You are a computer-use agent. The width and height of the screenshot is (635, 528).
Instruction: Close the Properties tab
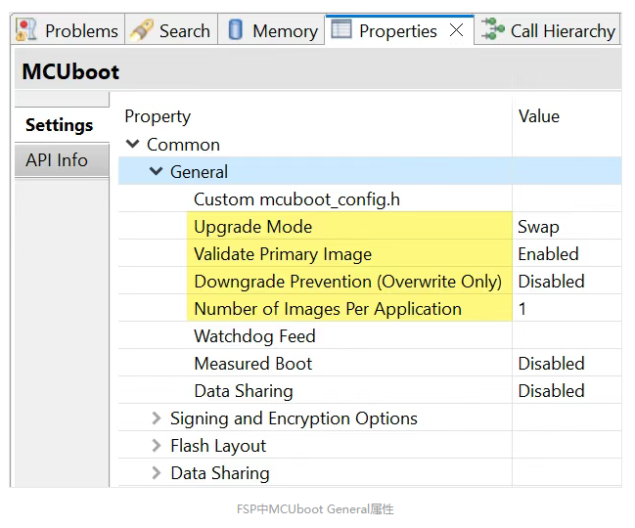click(456, 30)
